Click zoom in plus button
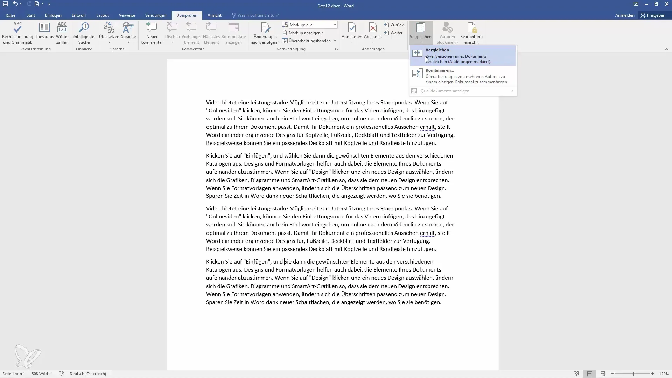672x378 pixels. (x=653, y=374)
